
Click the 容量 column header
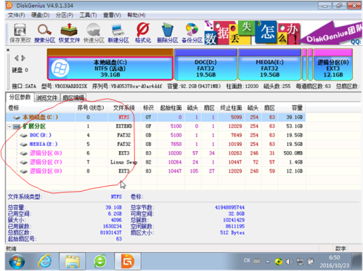pyautogui.click(x=292, y=108)
